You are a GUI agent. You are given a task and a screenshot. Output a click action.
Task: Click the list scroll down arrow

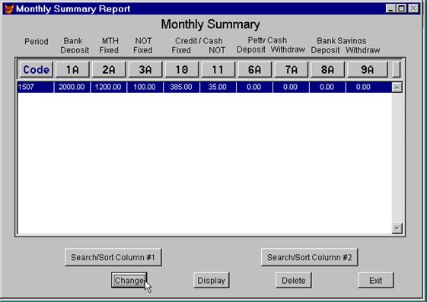[x=397, y=228]
